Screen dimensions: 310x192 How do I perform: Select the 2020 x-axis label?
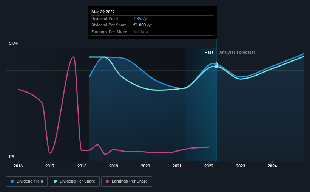(x=145, y=166)
